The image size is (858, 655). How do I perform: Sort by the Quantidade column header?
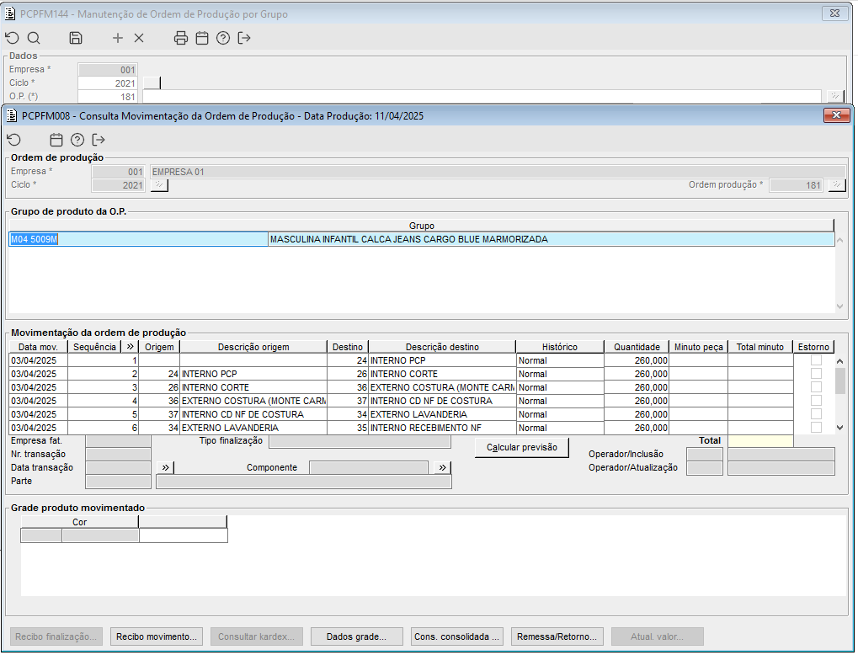pos(637,347)
